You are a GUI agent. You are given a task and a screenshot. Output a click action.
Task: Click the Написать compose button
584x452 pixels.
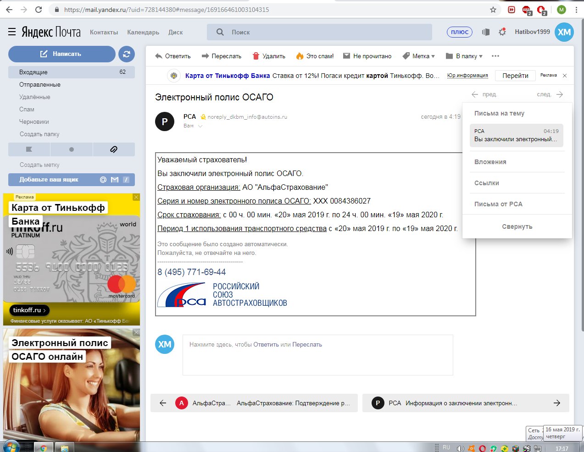(62, 54)
